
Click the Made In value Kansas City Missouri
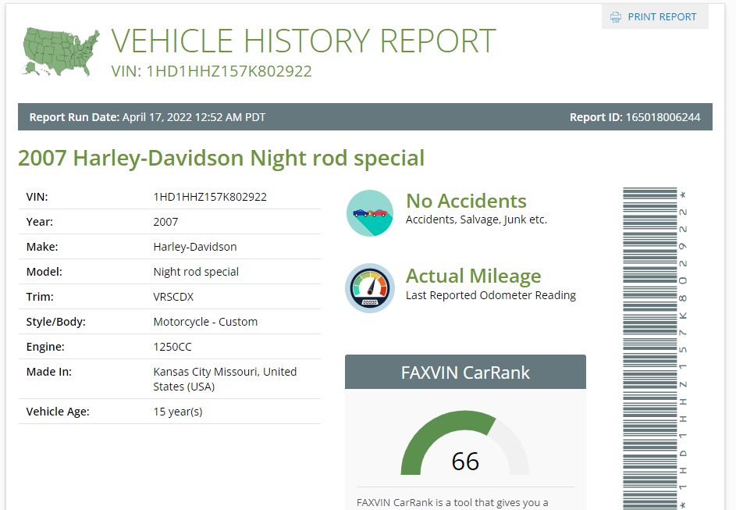[225, 379]
